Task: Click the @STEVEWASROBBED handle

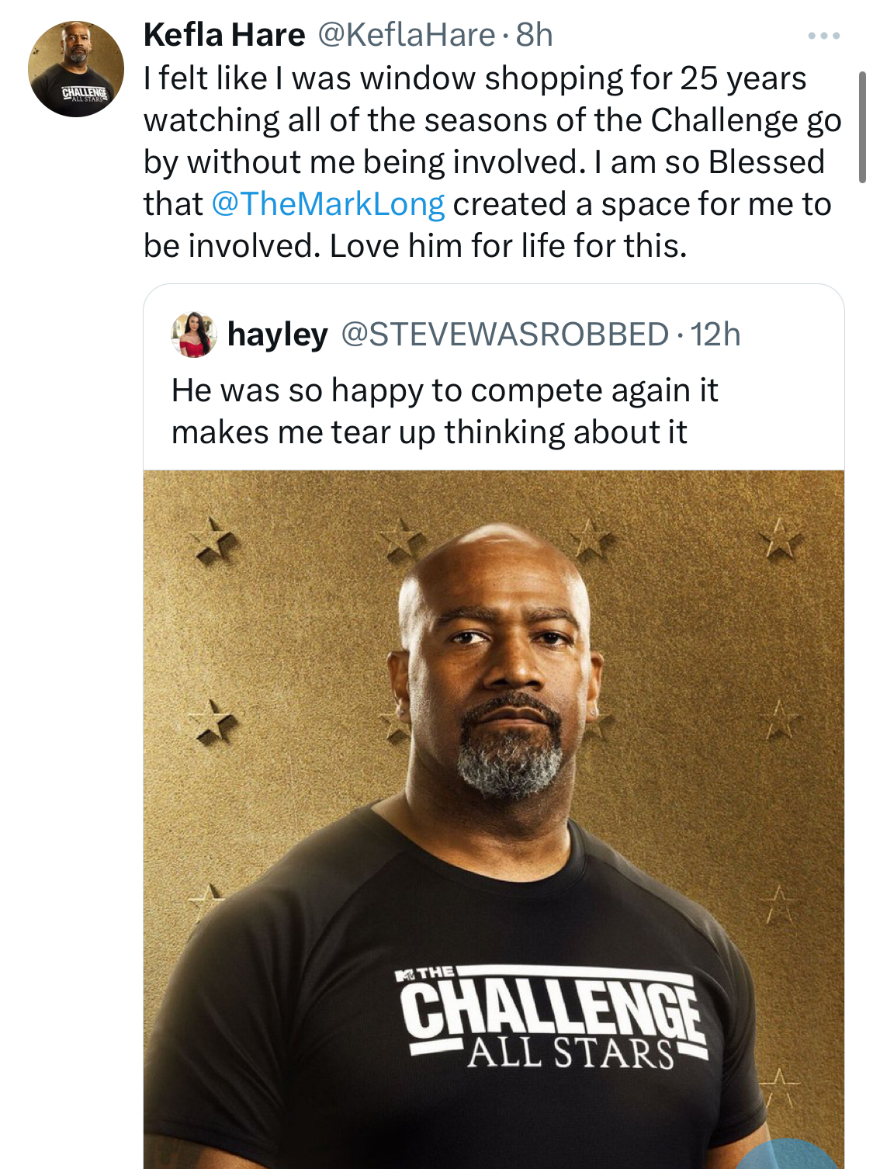Action: pos(505,335)
